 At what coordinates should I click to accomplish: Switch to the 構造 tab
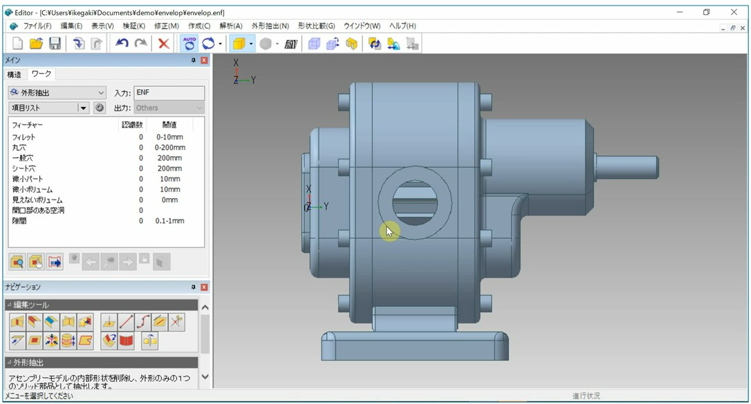point(15,75)
